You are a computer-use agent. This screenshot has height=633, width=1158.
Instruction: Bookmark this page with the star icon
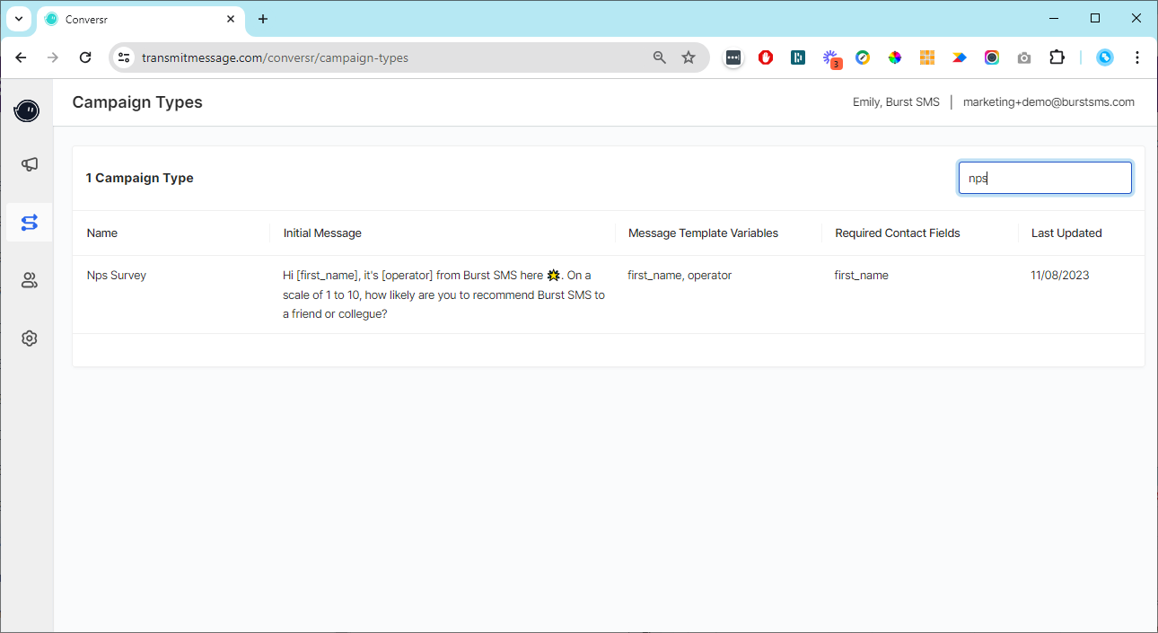pos(689,57)
